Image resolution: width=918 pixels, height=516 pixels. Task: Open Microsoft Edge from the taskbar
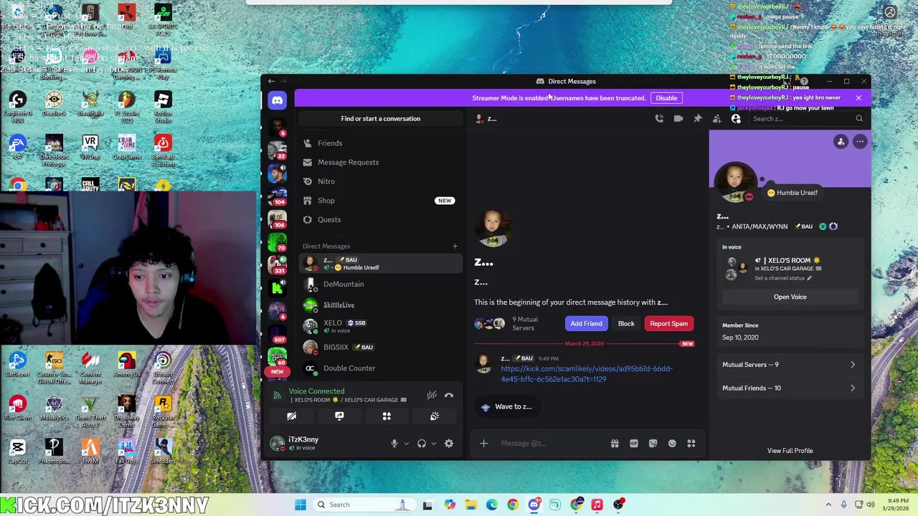pyautogui.click(x=492, y=505)
